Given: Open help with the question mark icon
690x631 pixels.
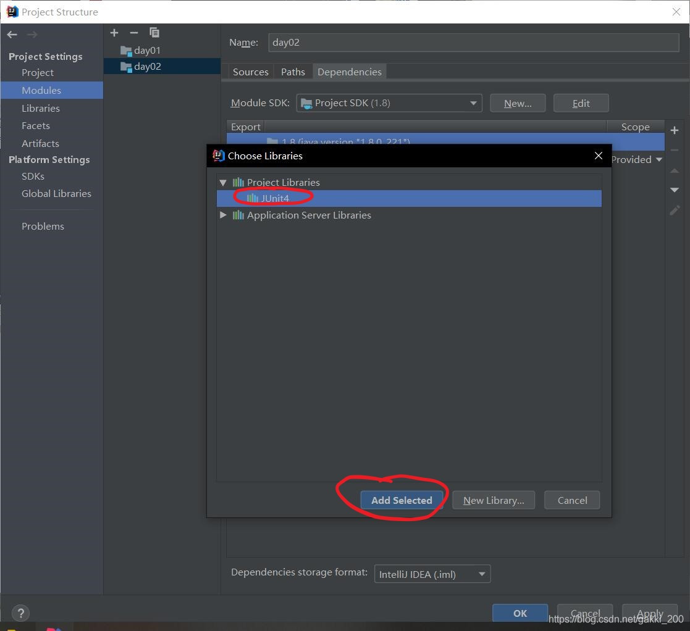Looking at the screenshot, I should (20, 612).
